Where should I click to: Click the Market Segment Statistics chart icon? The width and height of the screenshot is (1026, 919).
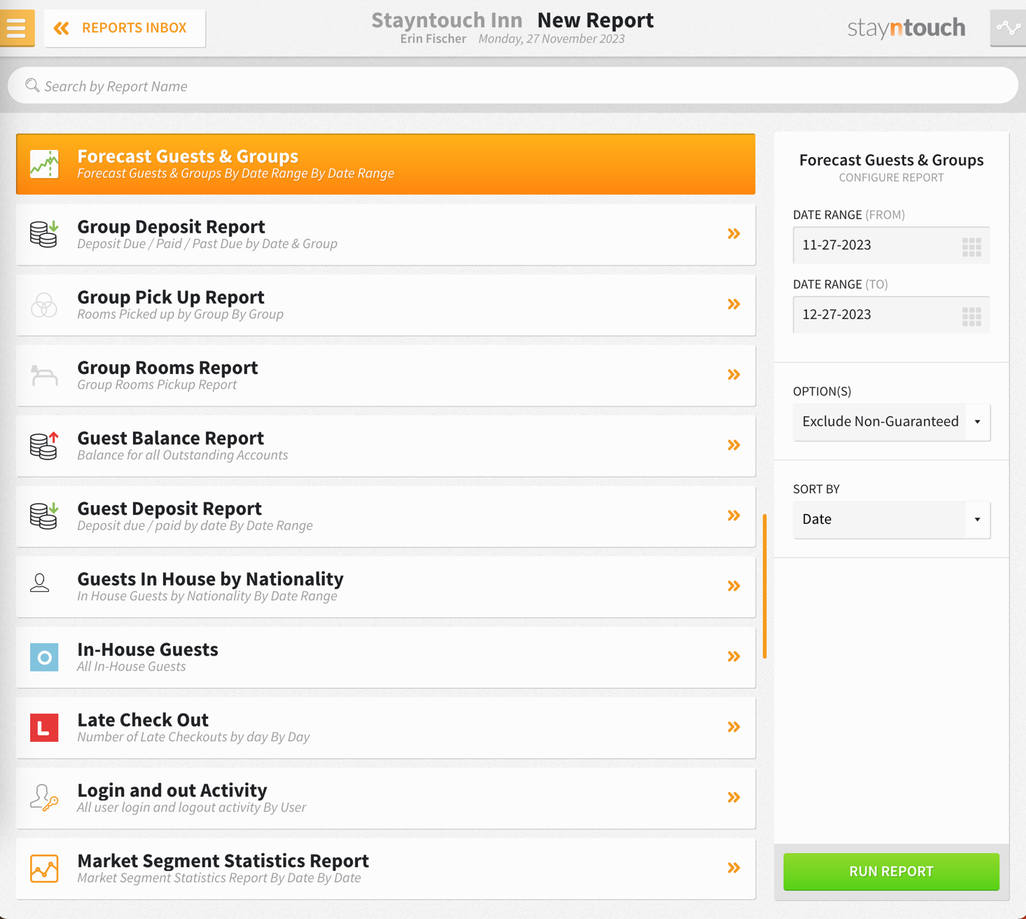tap(44, 869)
